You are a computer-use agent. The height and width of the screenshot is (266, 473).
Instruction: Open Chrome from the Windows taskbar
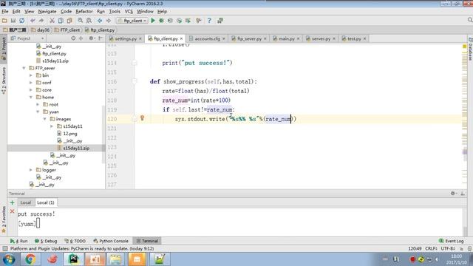(30, 259)
